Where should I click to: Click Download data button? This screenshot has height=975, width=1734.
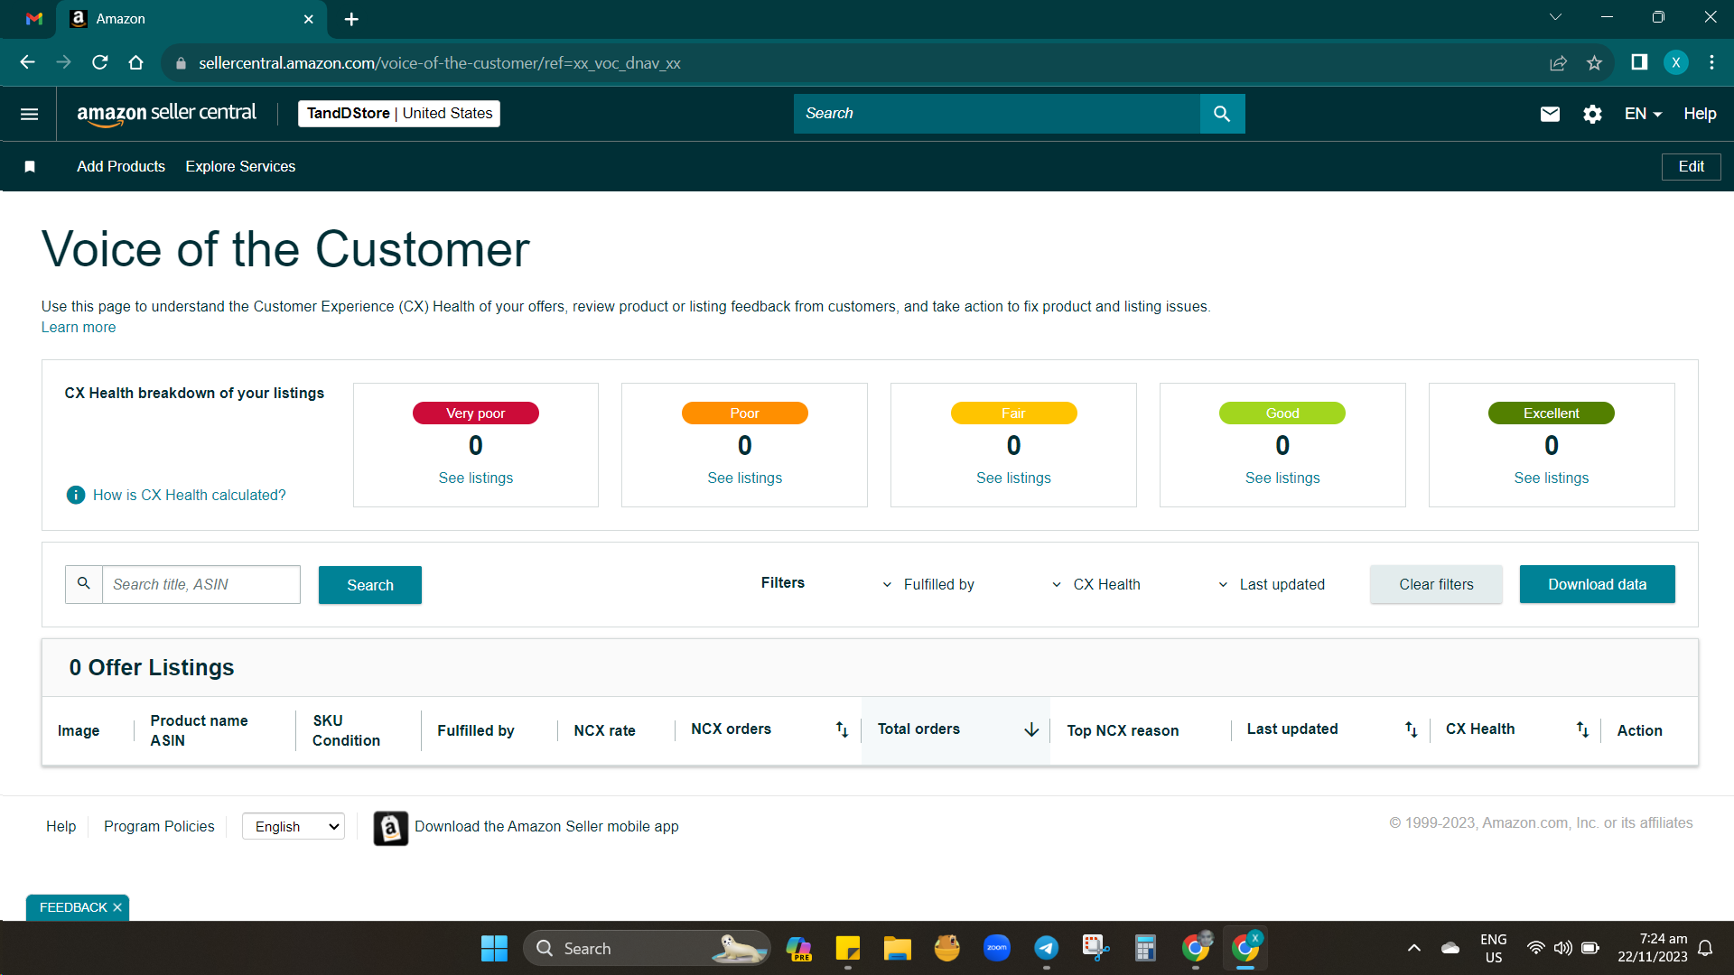(1597, 584)
